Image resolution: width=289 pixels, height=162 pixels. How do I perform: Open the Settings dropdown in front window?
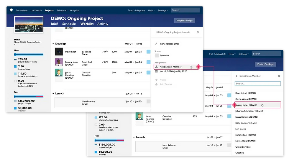point(163,11)
